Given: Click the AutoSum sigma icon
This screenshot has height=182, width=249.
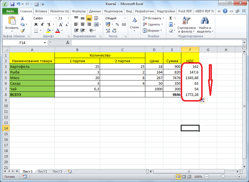Looking at the screenshot, I should click(171, 18).
